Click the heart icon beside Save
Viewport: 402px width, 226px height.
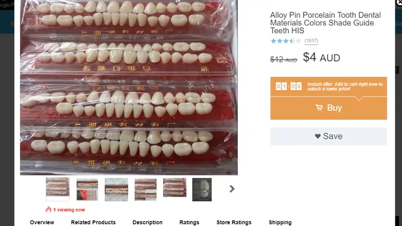tap(318, 136)
